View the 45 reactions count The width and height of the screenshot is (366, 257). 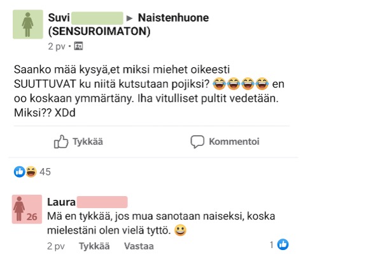pyautogui.click(x=45, y=172)
